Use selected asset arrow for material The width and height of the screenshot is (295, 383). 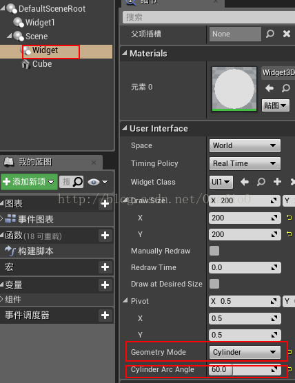click(269, 88)
